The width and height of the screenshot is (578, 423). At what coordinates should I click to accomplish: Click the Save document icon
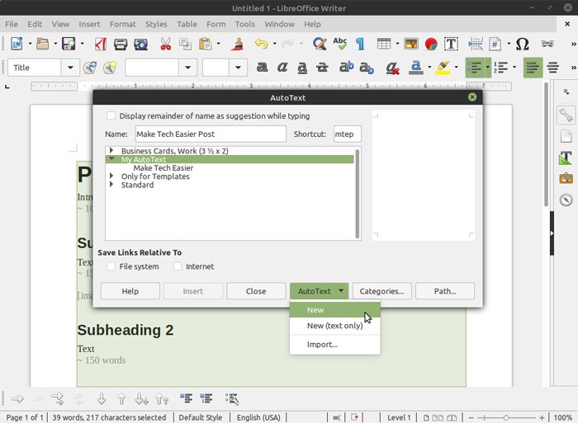click(69, 44)
